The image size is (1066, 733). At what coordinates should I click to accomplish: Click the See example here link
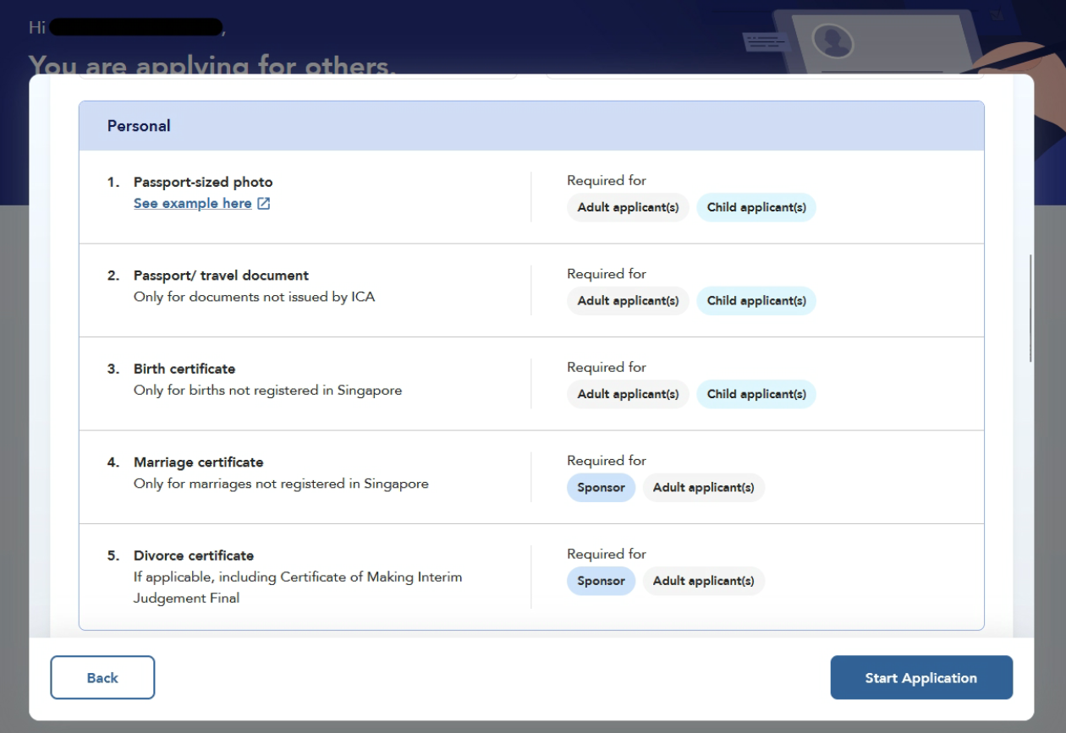[193, 204]
